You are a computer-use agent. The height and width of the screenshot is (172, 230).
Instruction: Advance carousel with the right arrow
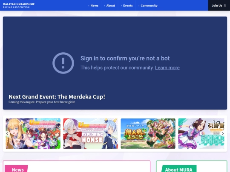point(223,133)
